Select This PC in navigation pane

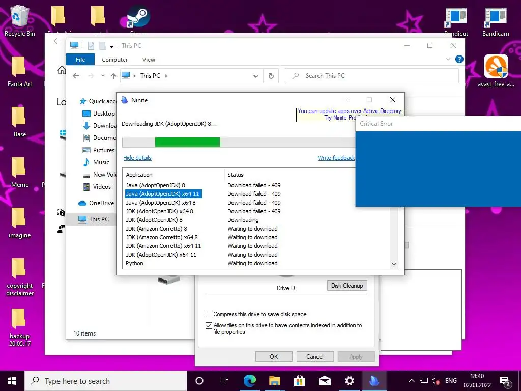[94, 219]
